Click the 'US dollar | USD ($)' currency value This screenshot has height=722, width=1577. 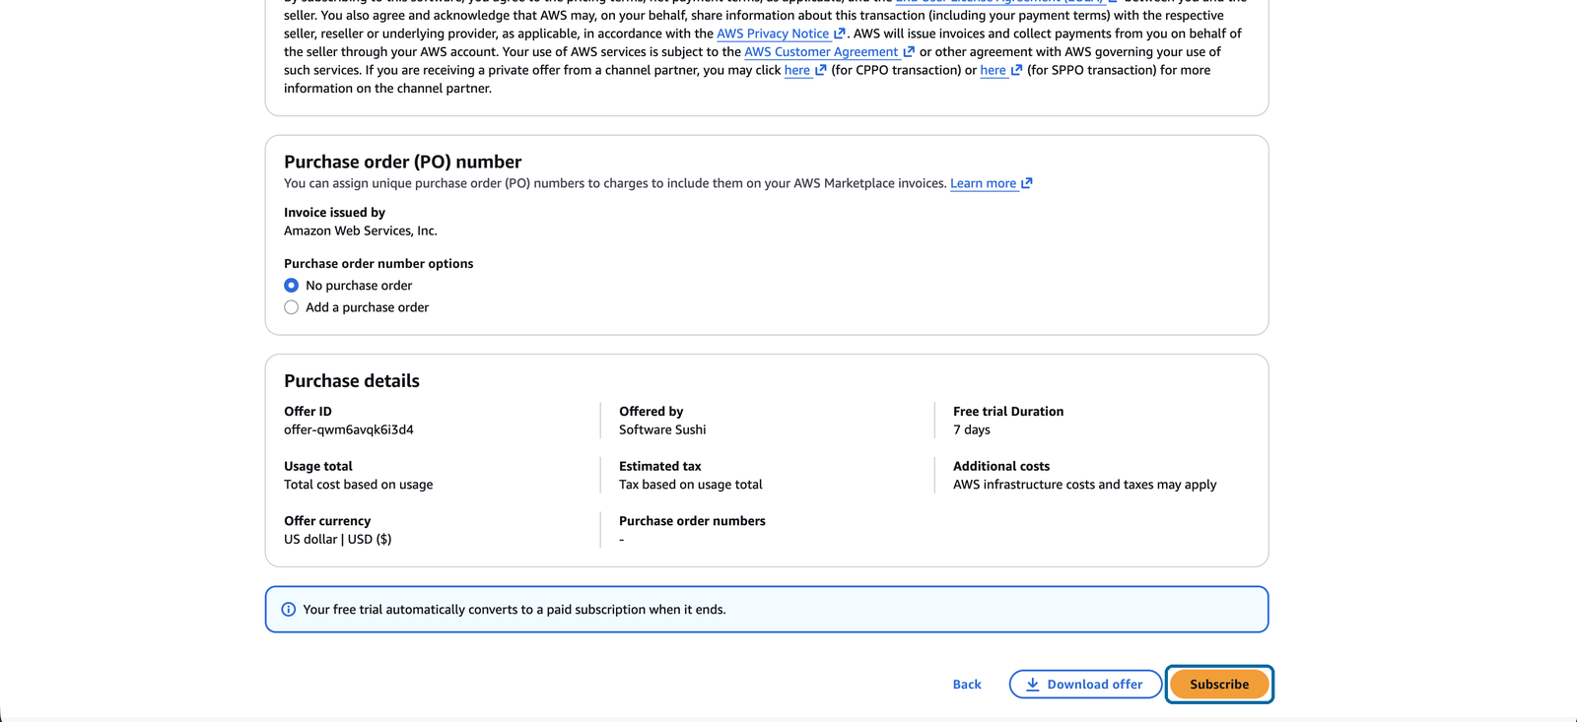click(x=338, y=539)
